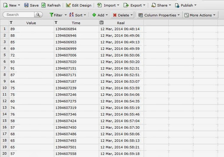
Task: Expand the More Actions dropdown arrow
Action: 214,15
